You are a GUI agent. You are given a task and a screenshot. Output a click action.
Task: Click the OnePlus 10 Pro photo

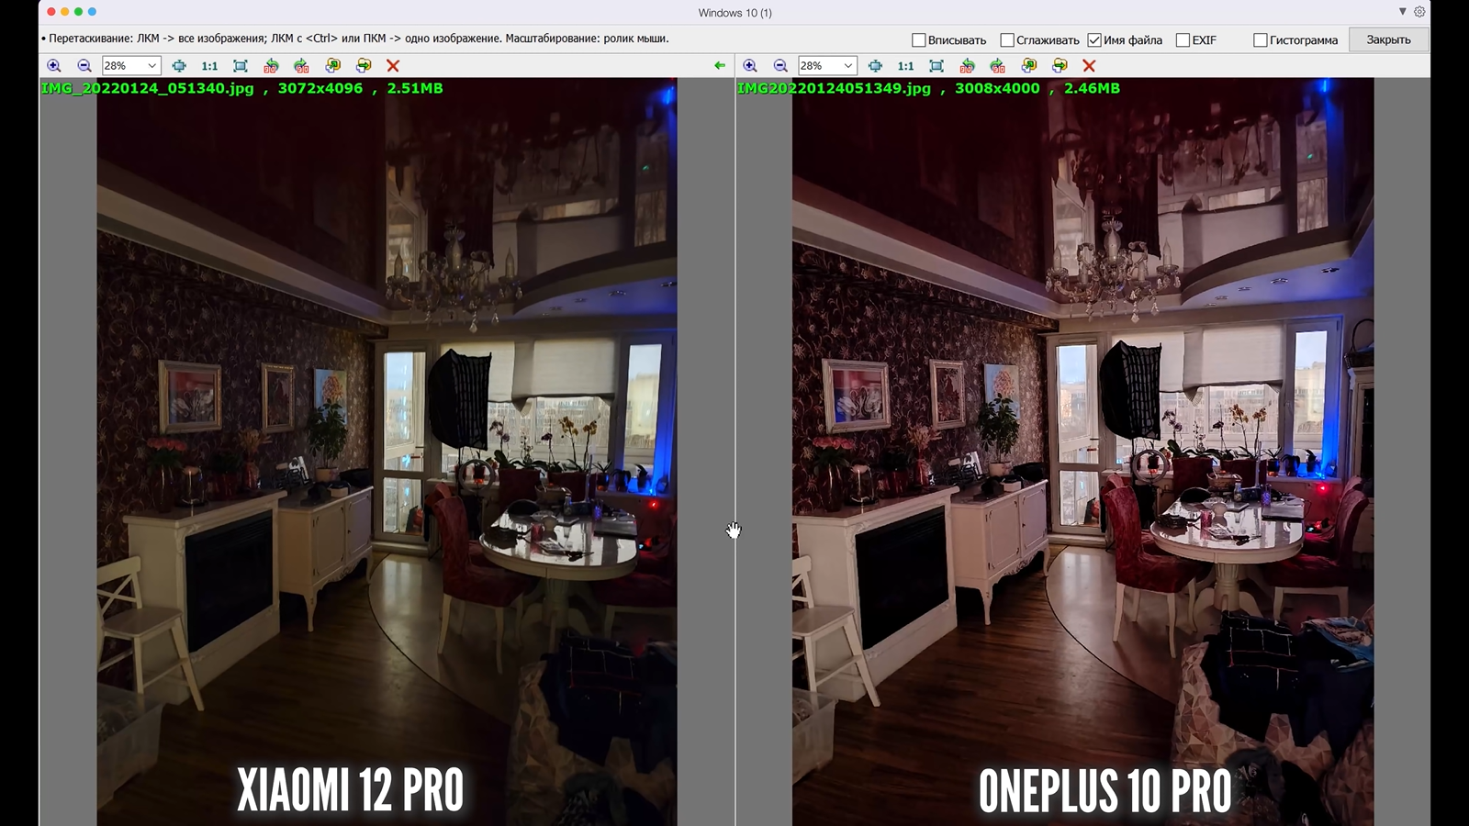tap(1083, 452)
